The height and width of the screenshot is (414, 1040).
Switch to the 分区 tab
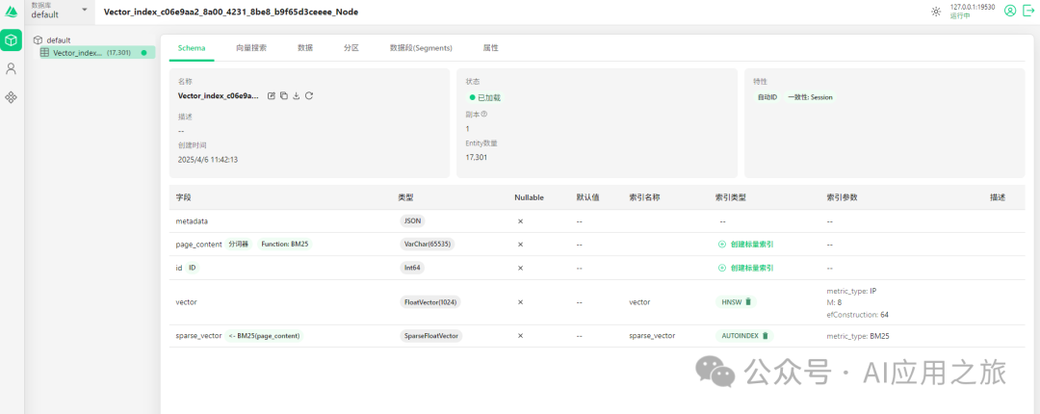pyautogui.click(x=351, y=48)
